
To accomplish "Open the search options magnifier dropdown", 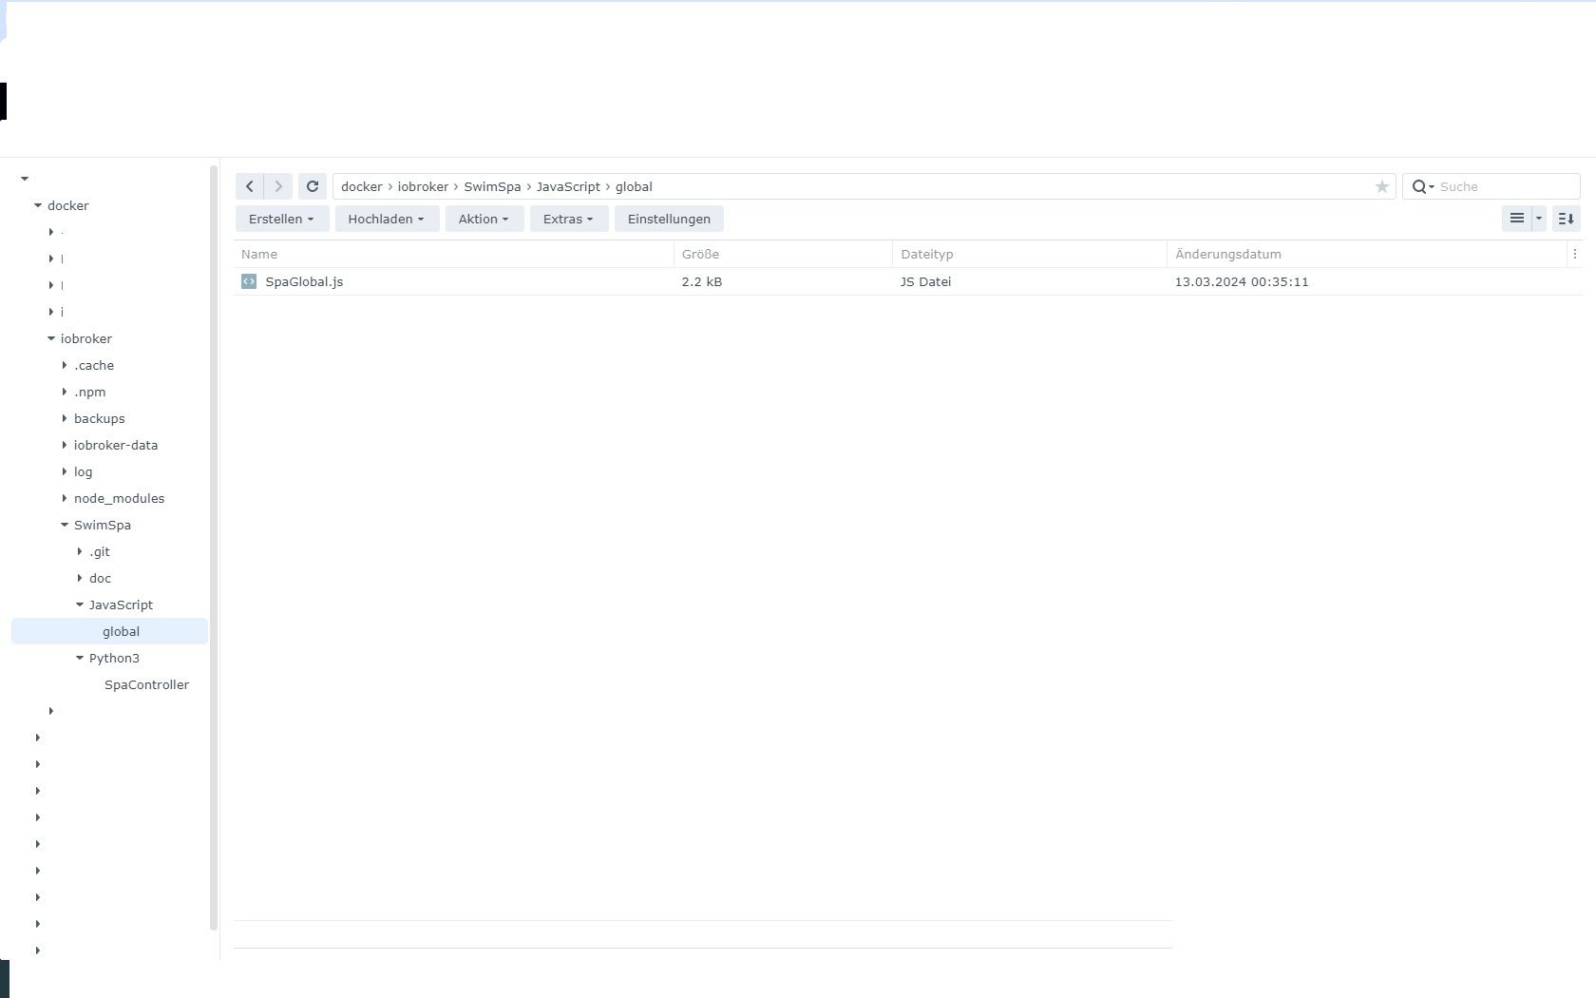I will [1423, 187].
